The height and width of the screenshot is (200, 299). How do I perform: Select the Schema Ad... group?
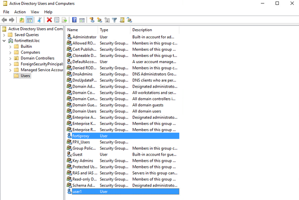coord(84,185)
